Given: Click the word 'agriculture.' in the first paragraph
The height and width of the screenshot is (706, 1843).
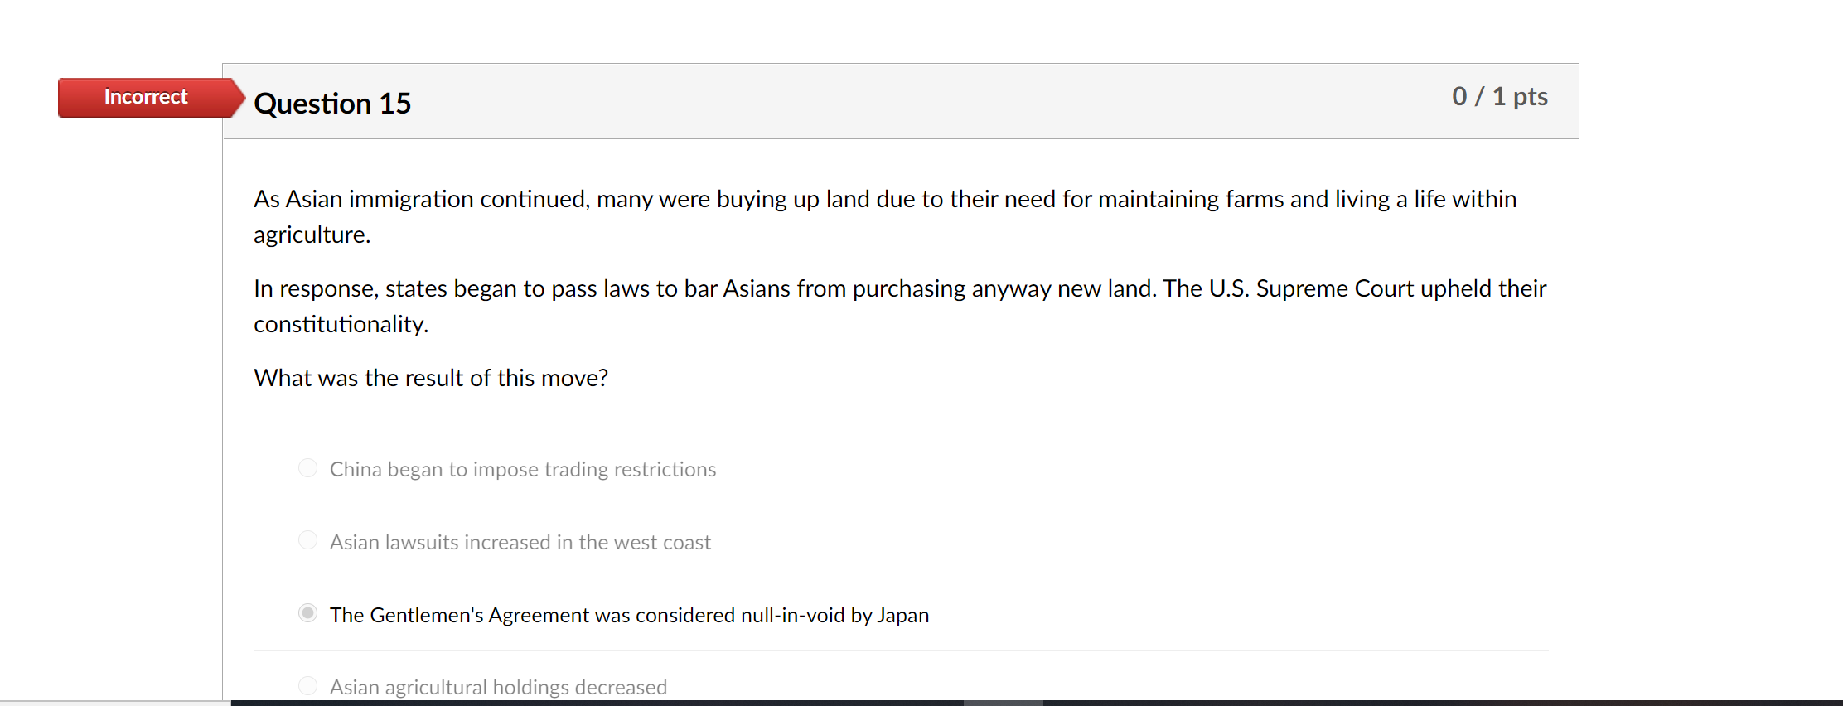Looking at the screenshot, I should [x=312, y=235].
